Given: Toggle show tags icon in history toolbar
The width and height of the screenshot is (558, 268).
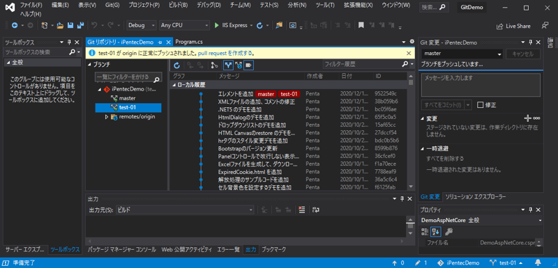Looking at the screenshot, I should coord(249,65).
